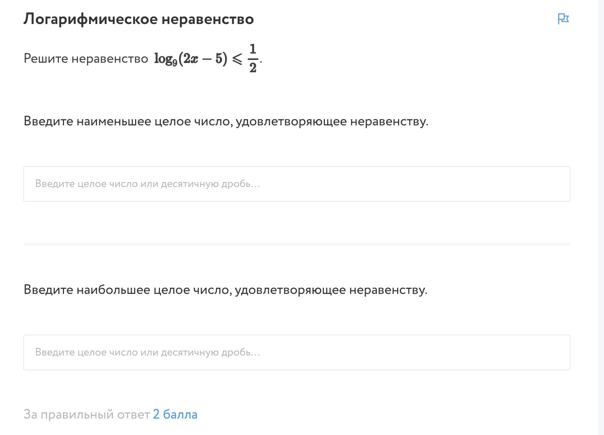This screenshot has height=435, width=604.
Task: Click the word "неравенство" in the page heading
Action: click(208, 19)
